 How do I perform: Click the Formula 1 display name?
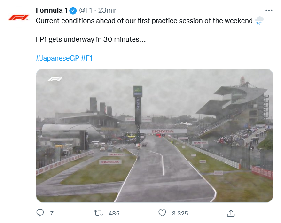[52, 10]
